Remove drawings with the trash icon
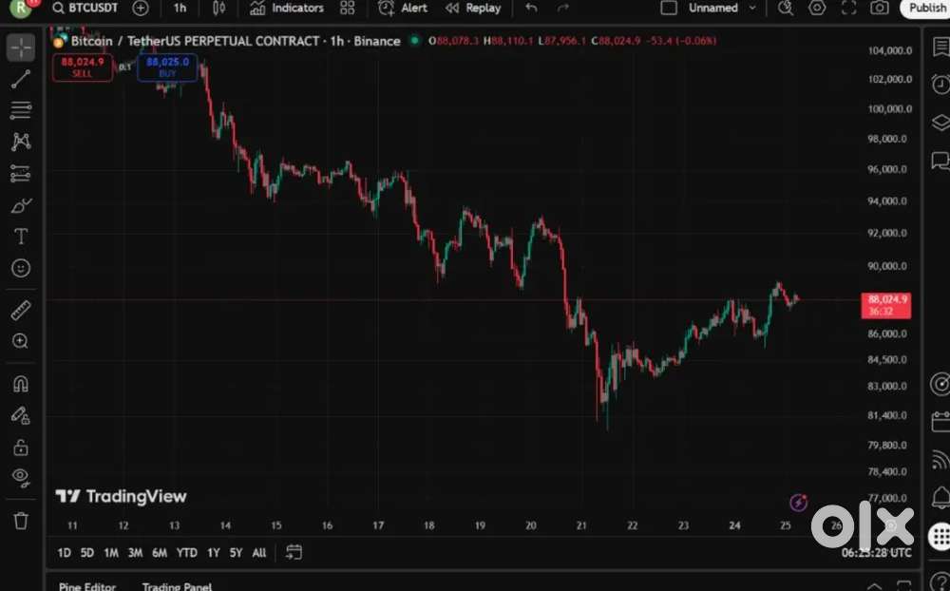This screenshot has width=950, height=591. click(21, 521)
